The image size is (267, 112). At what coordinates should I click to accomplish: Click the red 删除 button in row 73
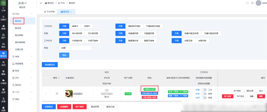(x=261, y=96)
